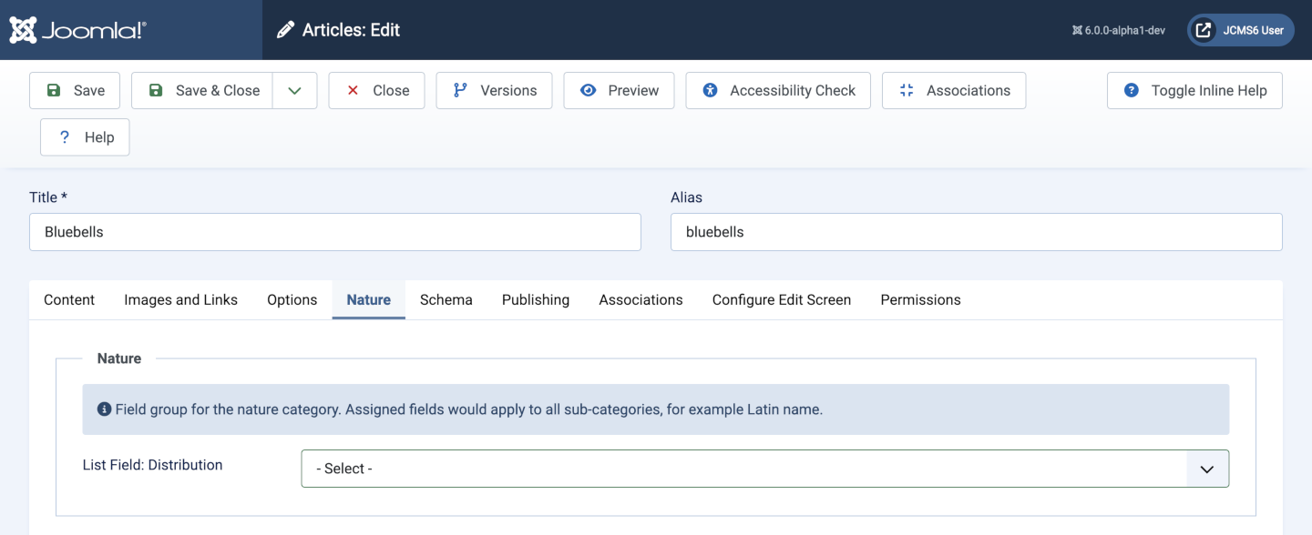Viewport: 1312px width, 535px height.
Task: Click the Alias field containing bluebells
Action: click(x=976, y=232)
